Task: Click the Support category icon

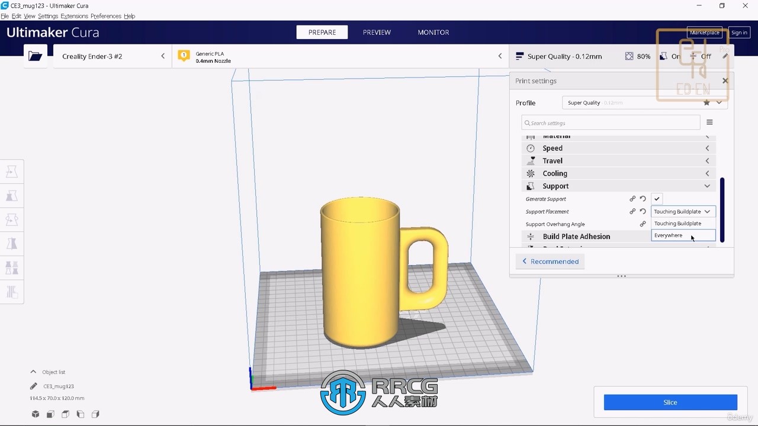Action: click(x=531, y=186)
